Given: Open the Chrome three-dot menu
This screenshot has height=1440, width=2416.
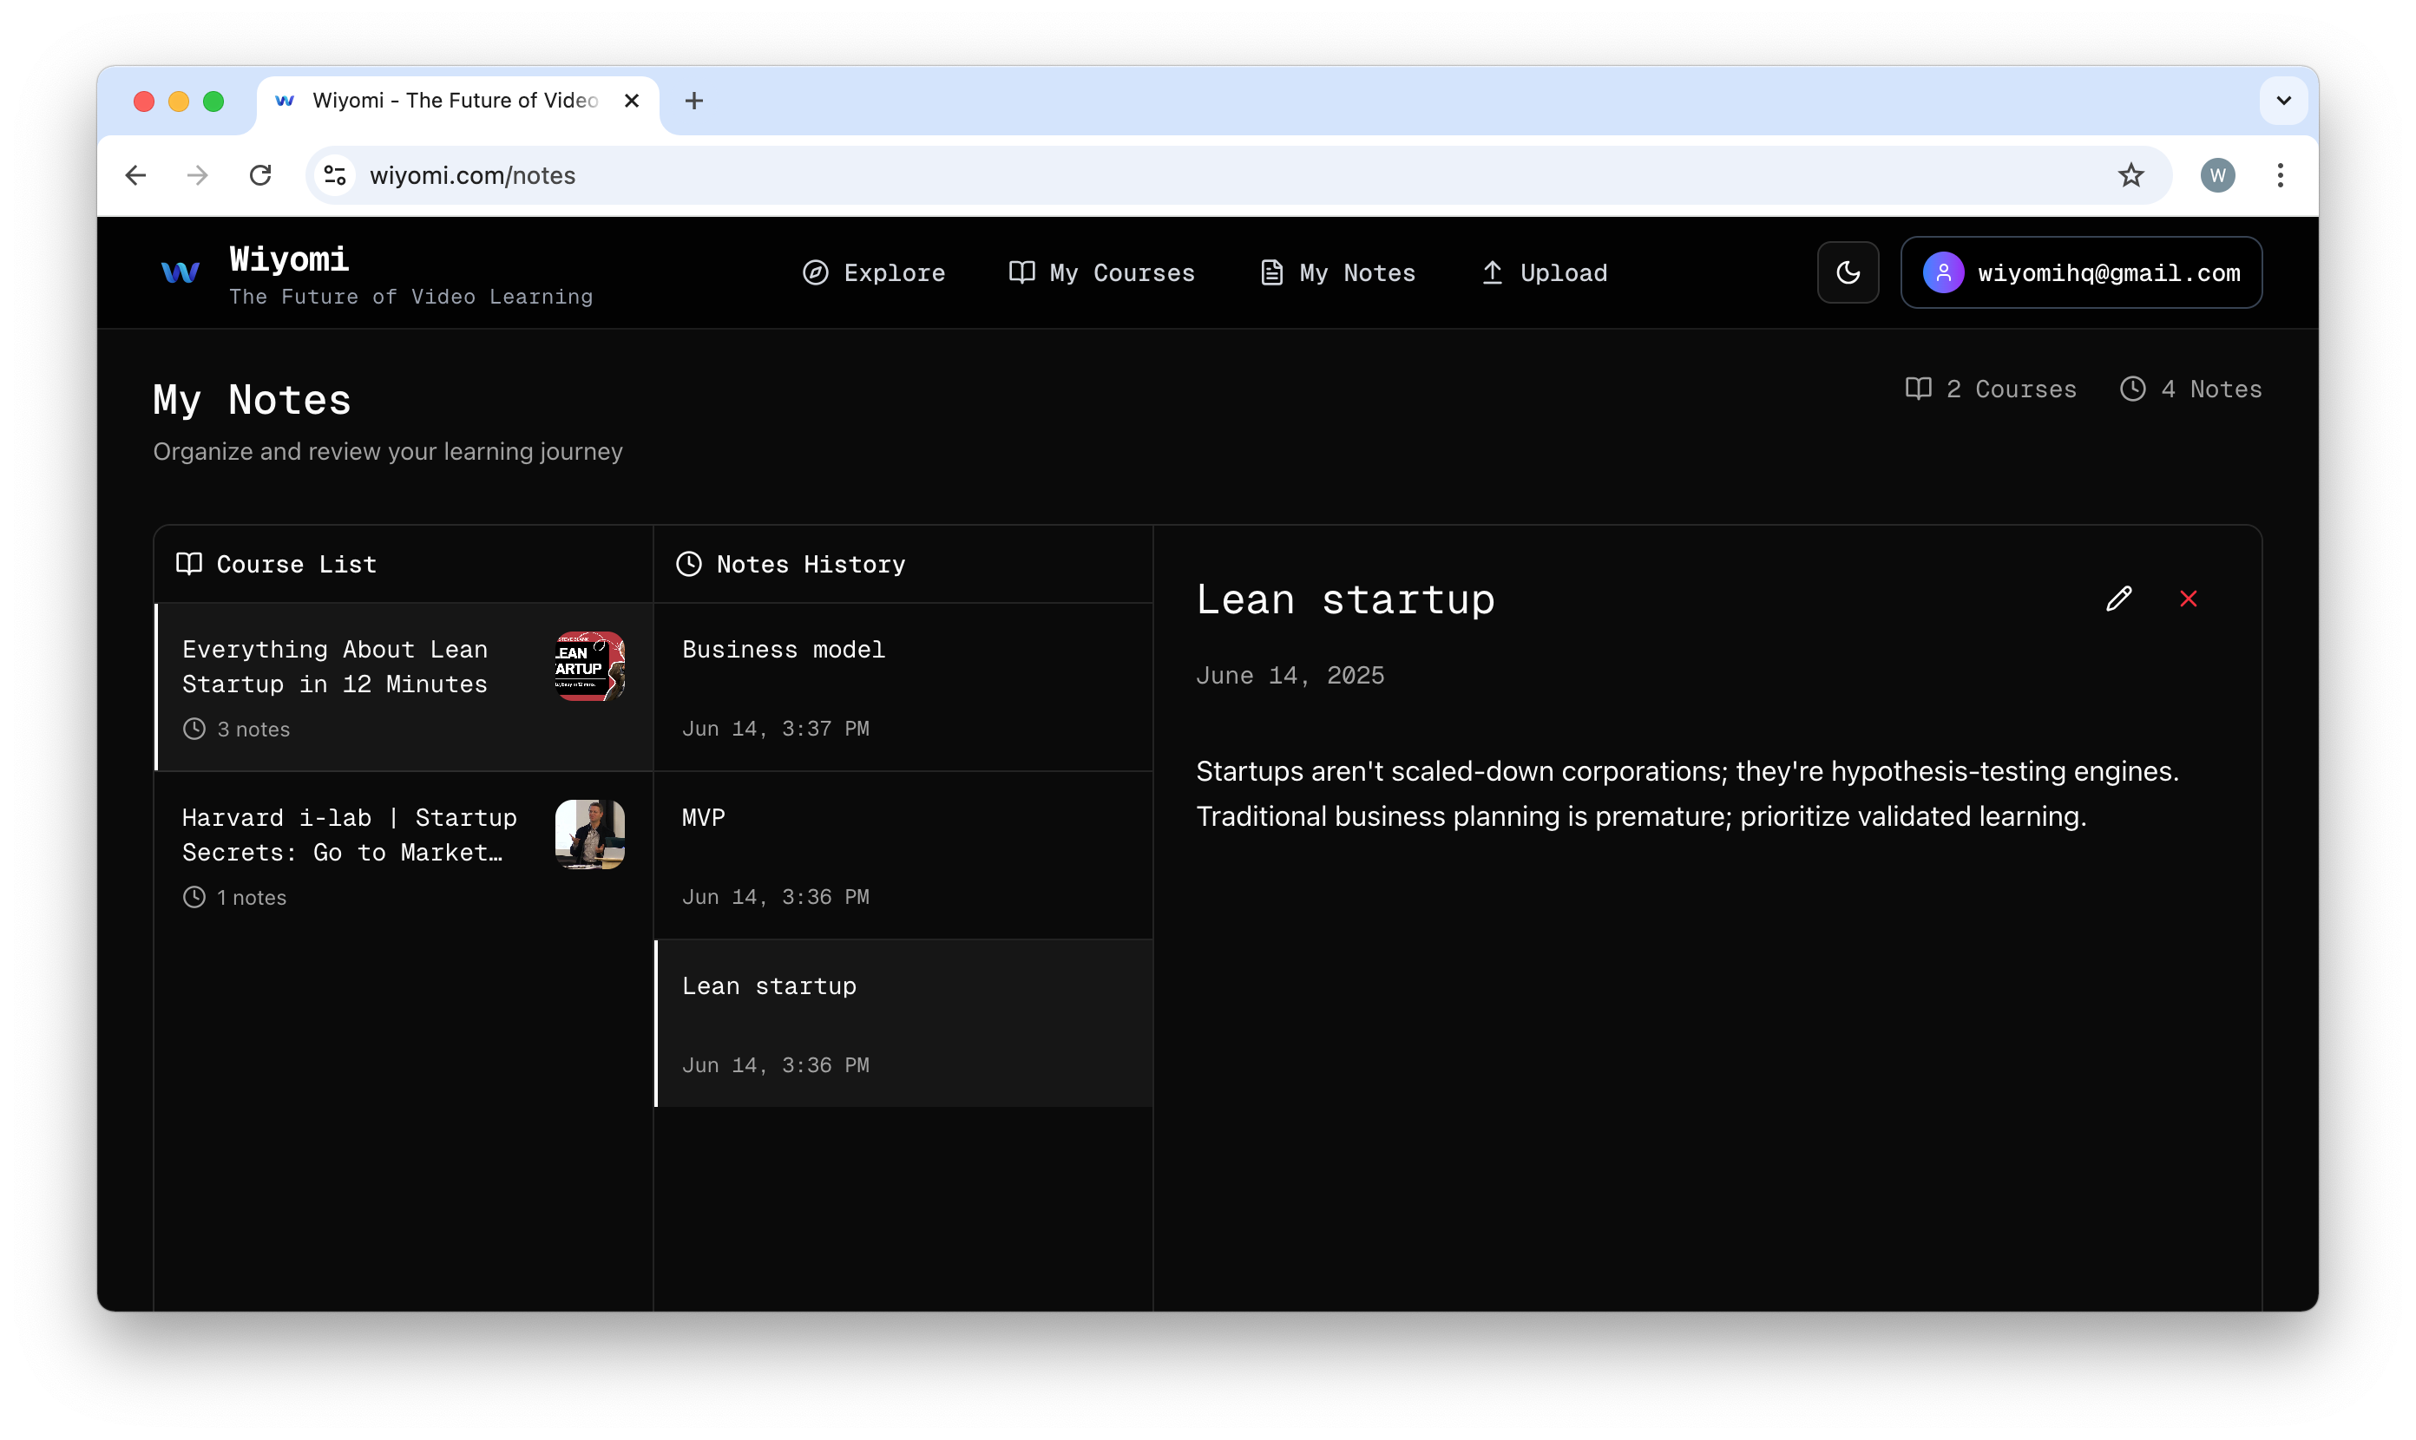Looking at the screenshot, I should 2280,175.
